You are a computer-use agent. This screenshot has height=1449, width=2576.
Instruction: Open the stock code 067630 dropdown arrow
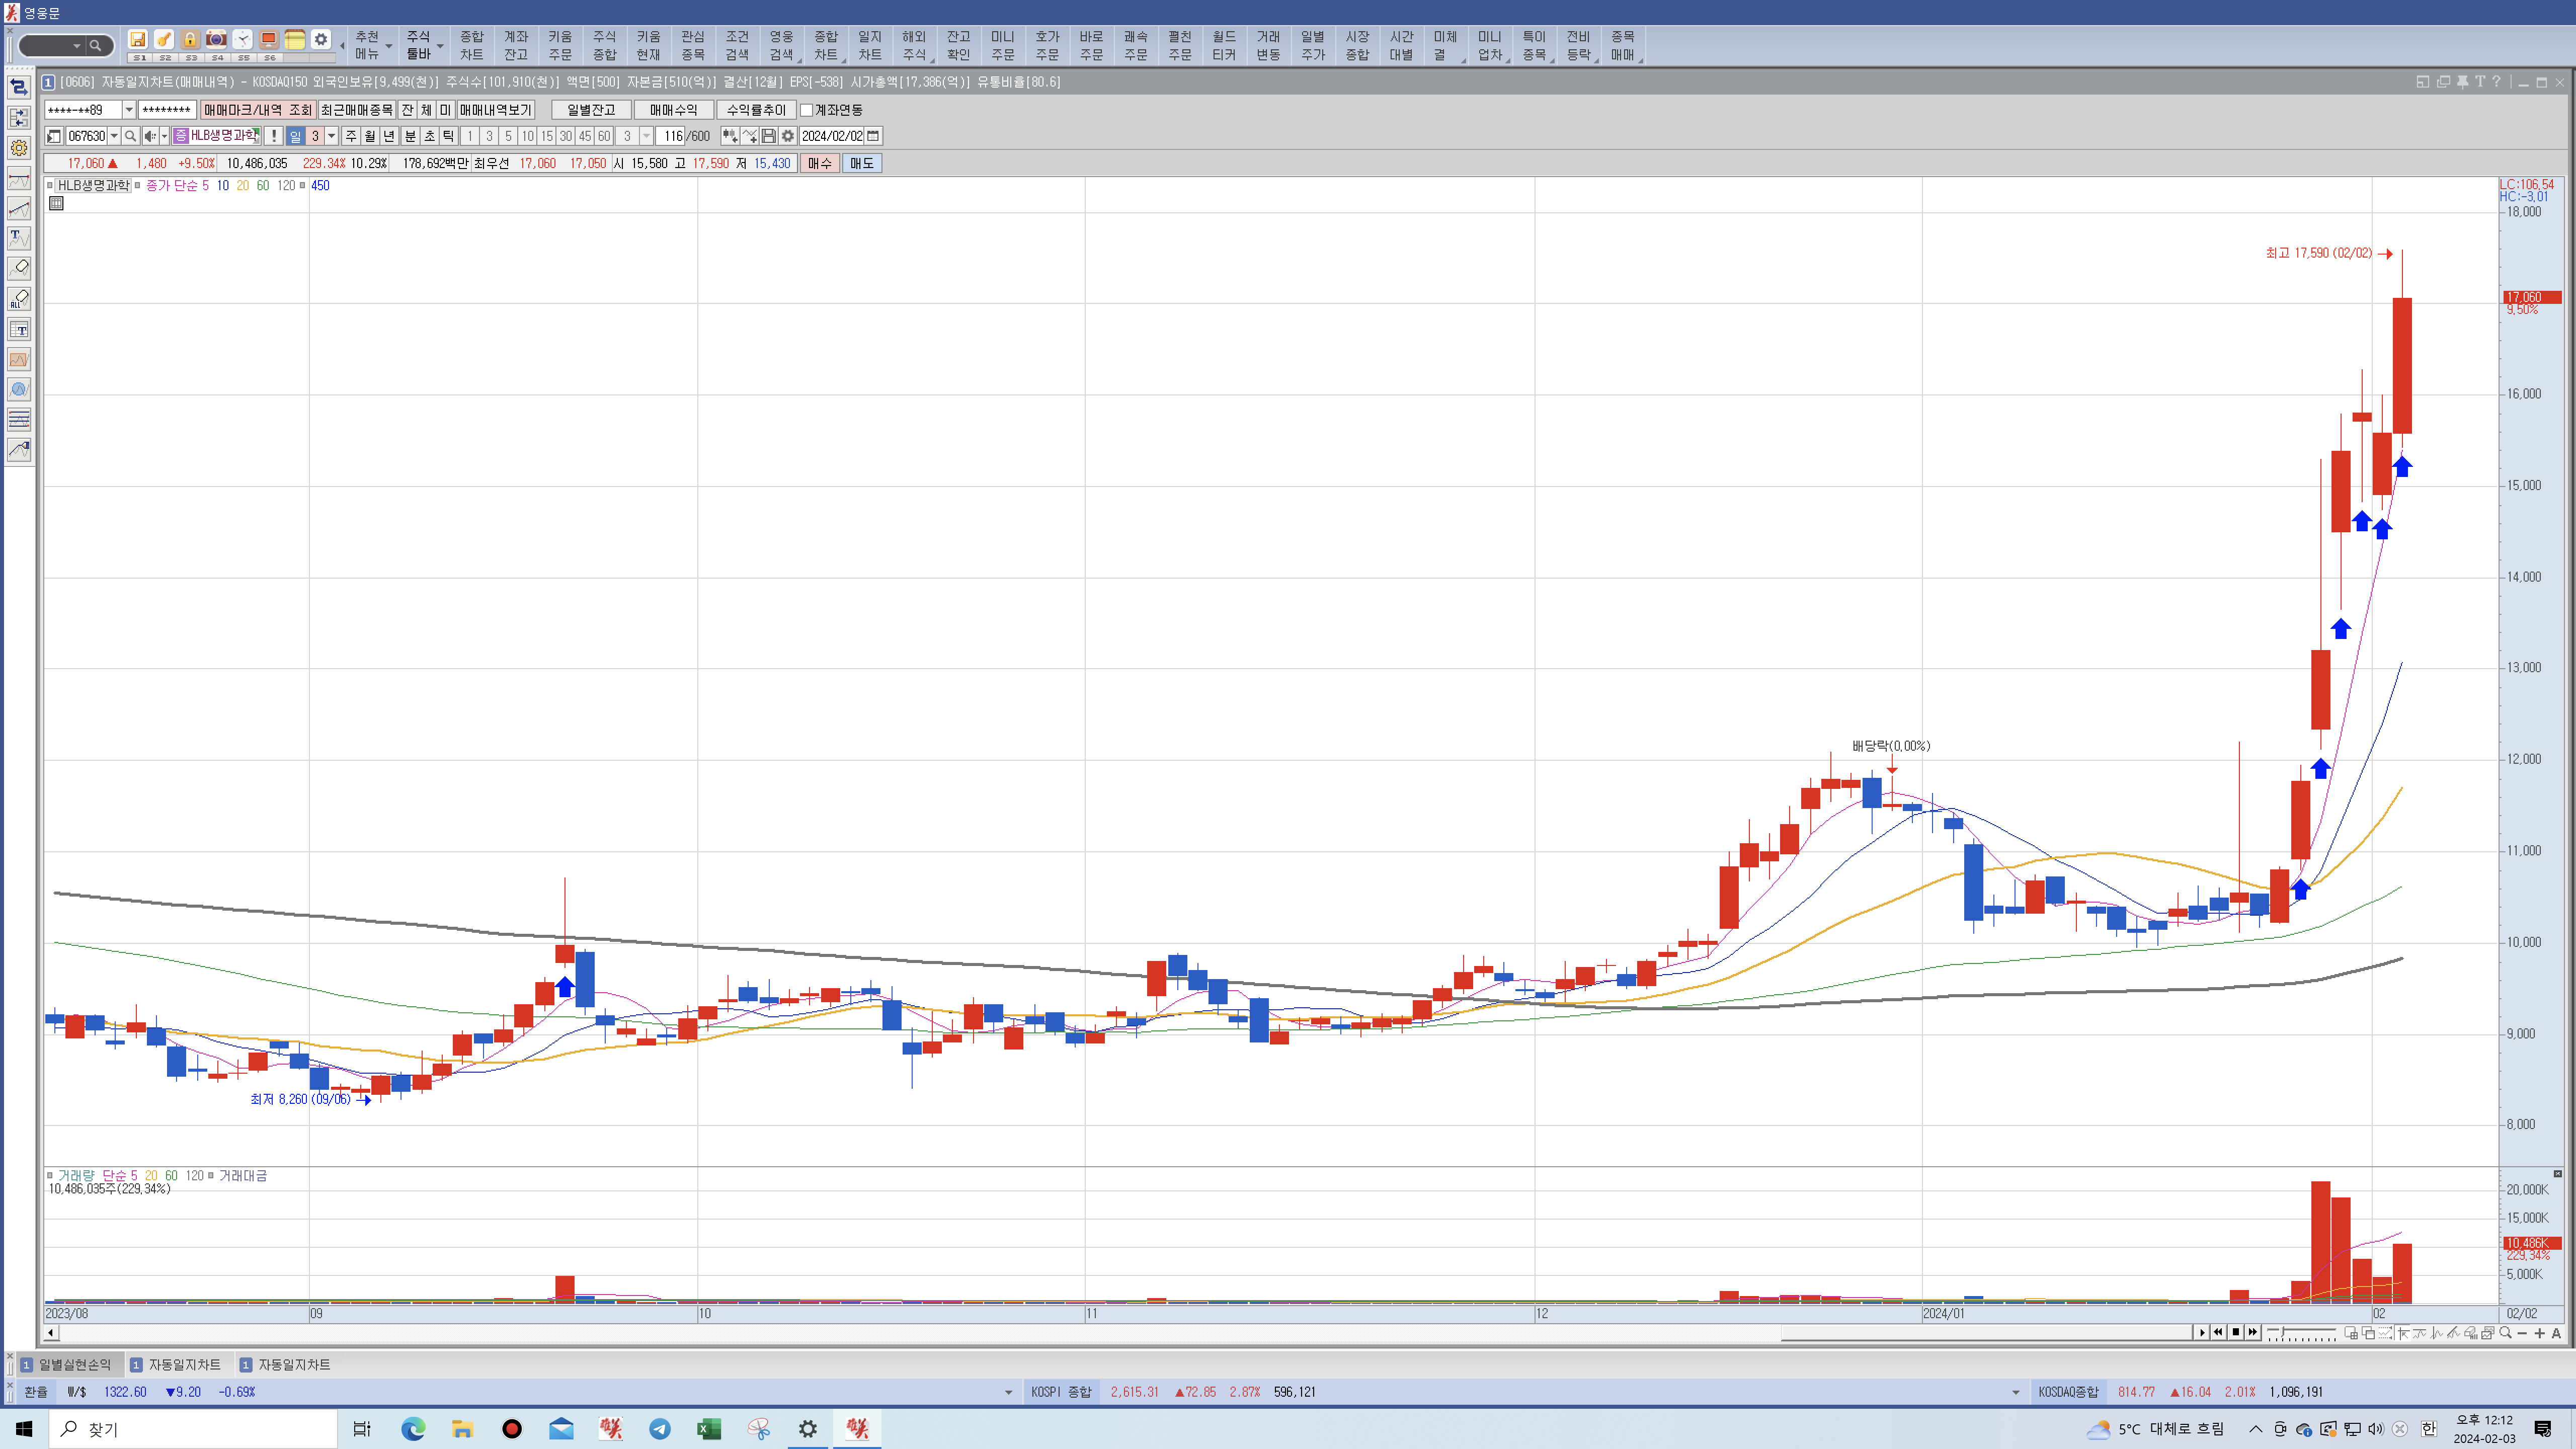114,136
